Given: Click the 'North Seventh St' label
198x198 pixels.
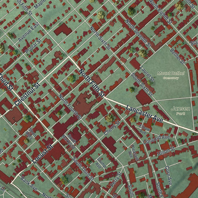Looking at the screenshot, I should point(138,33).
